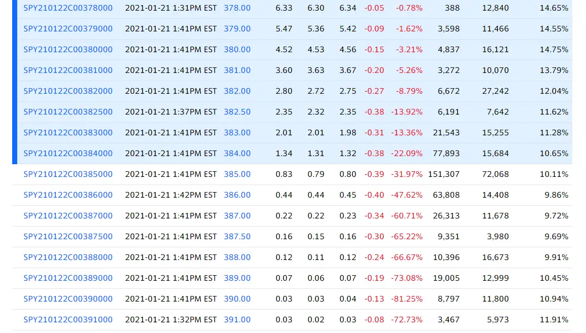Click the -31.97% change cell
Viewport: 586px width, 333px height.
pyautogui.click(x=407, y=174)
